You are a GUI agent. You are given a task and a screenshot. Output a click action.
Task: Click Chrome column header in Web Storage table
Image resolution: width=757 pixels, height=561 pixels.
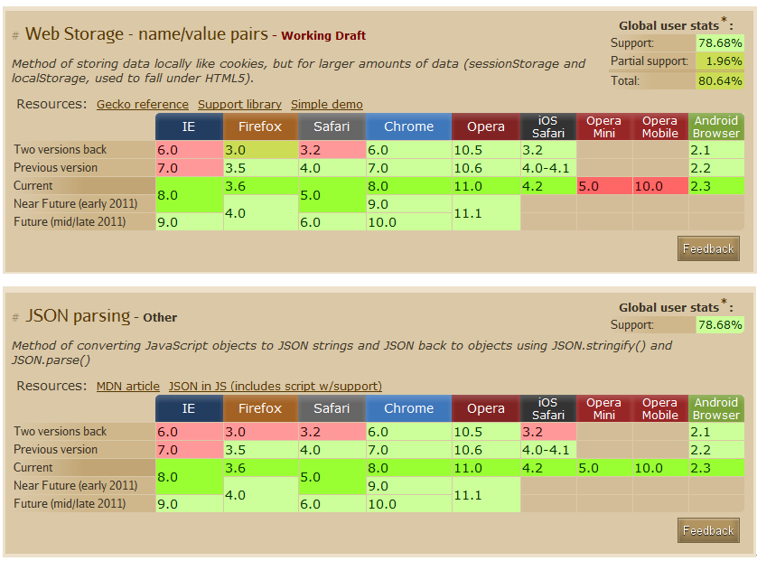[x=408, y=126]
